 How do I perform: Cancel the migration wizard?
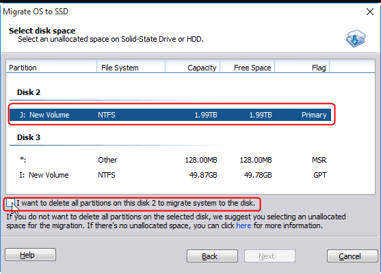tap(352, 256)
